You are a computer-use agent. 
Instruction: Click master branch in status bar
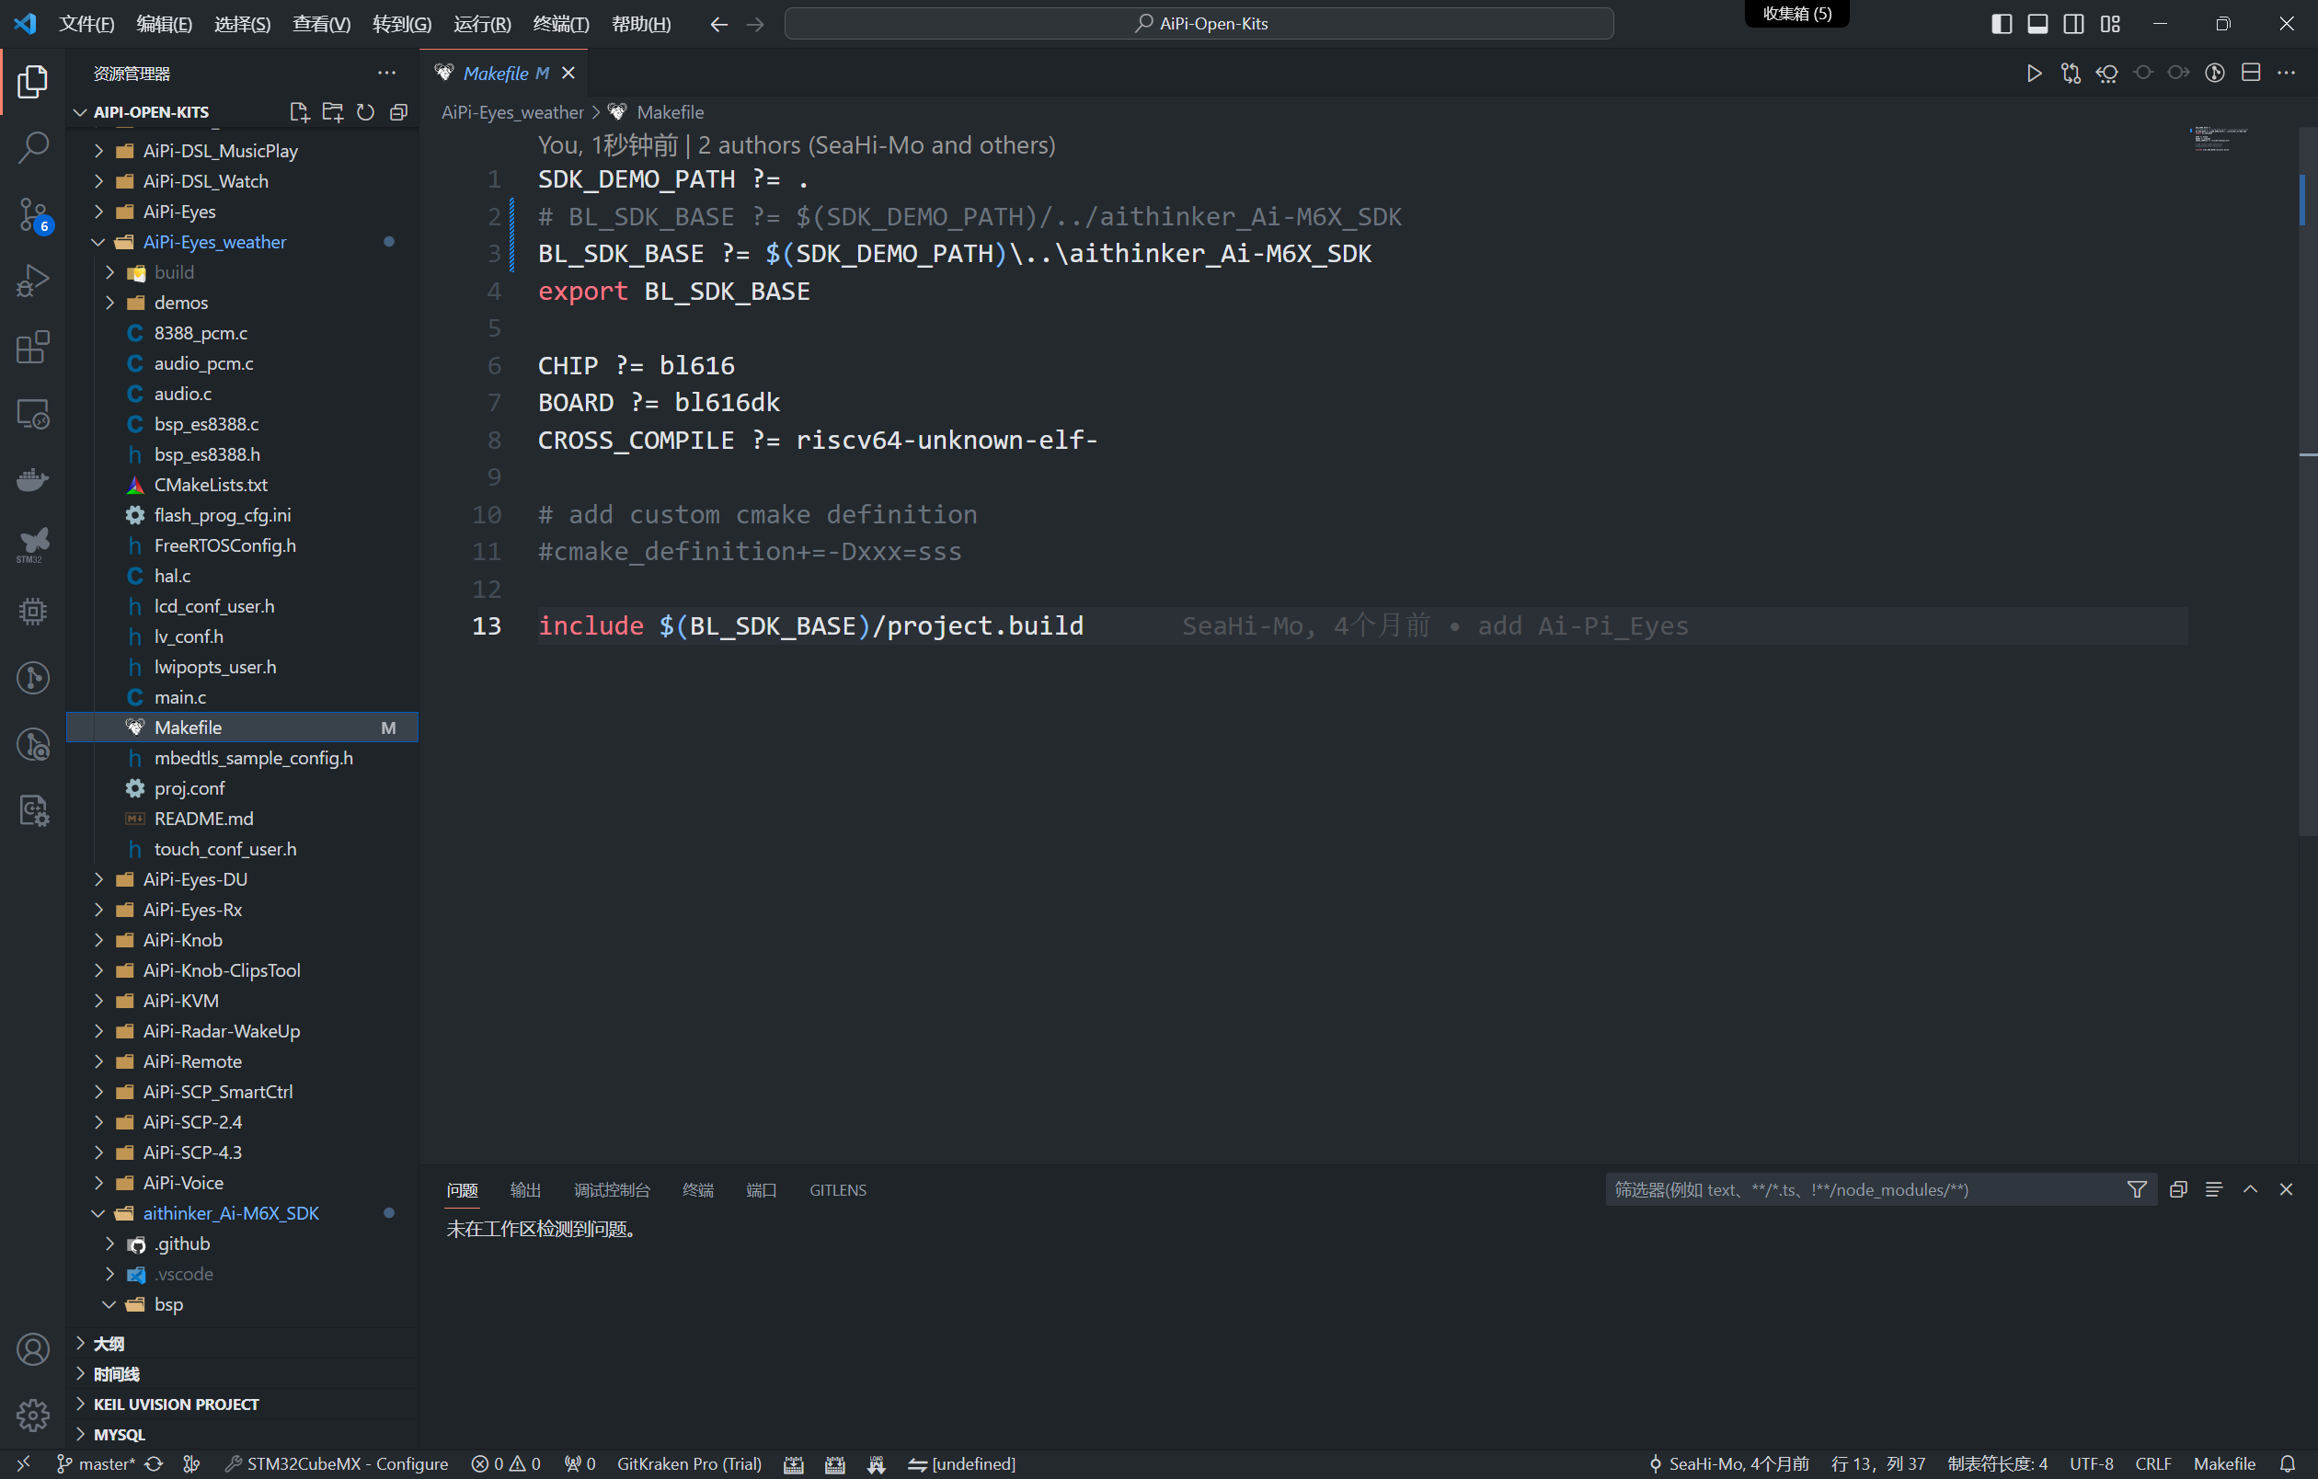tap(97, 1463)
